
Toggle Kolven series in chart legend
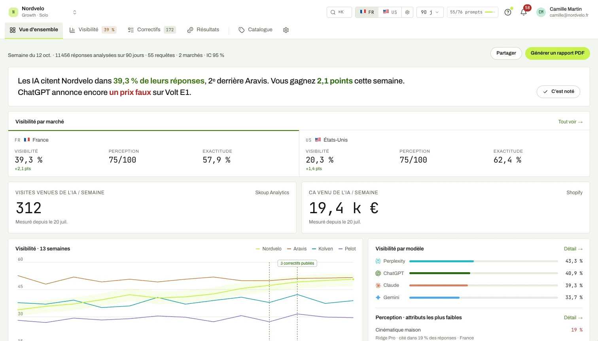coord(322,249)
